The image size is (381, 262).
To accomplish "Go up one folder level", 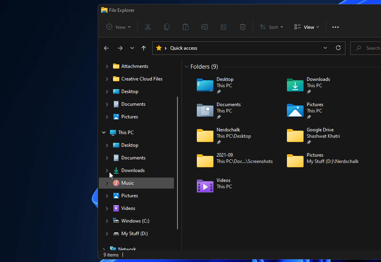I will tap(143, 48).
